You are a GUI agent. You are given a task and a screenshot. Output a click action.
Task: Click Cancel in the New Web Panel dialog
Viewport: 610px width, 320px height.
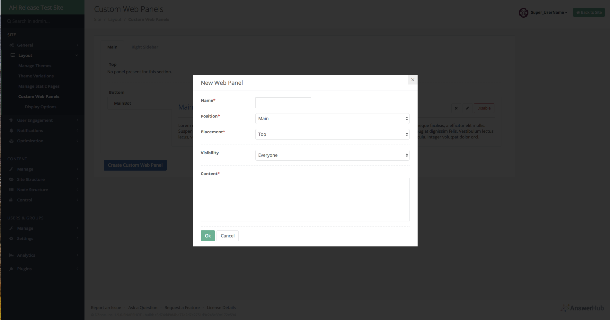[x=227, y=236]
